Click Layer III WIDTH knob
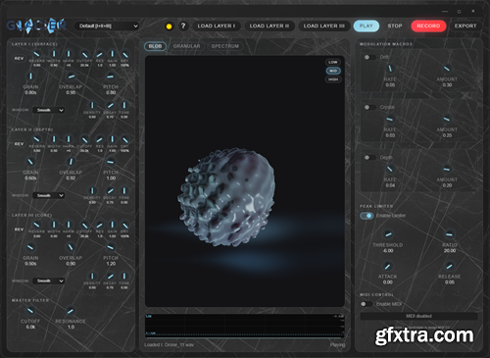Image resolution: width=490 pixels, height=358 pixels. tap(54, 225)
